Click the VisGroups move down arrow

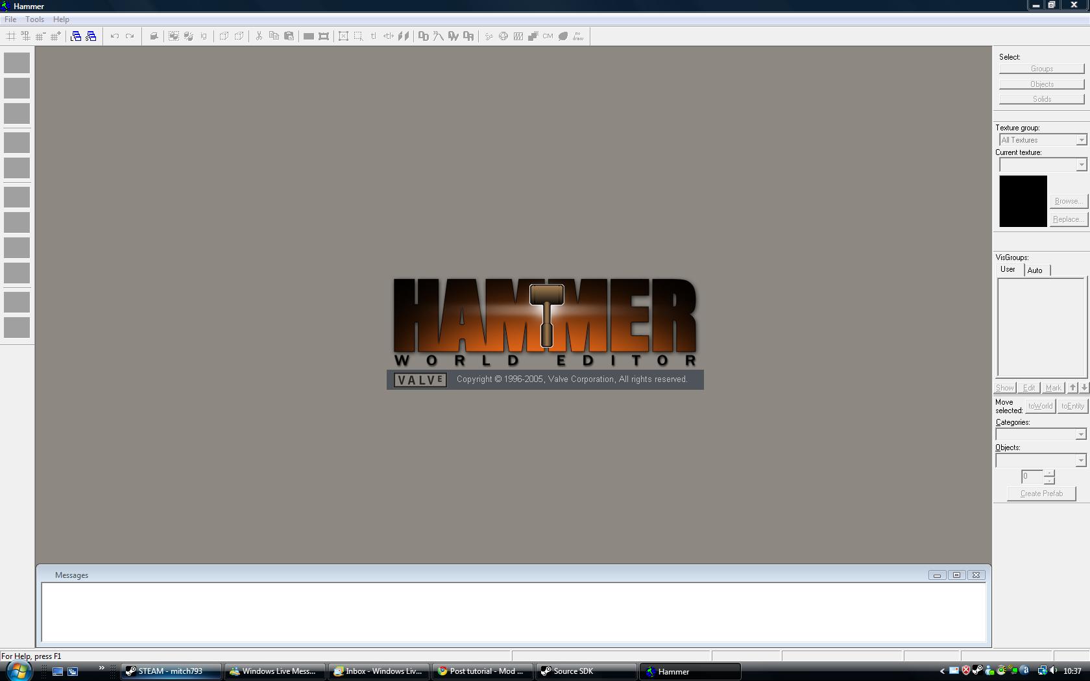pyautogui.click(x=1084, y=388)
